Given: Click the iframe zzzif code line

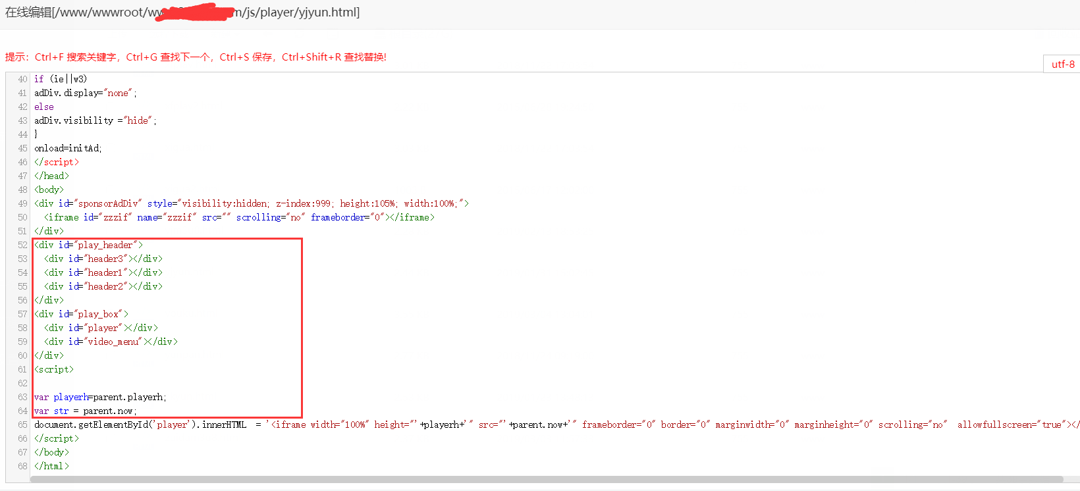Looking at the screenshot, I should [x=238, y=217].
